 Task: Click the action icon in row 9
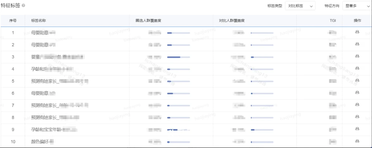click(357, 129)
